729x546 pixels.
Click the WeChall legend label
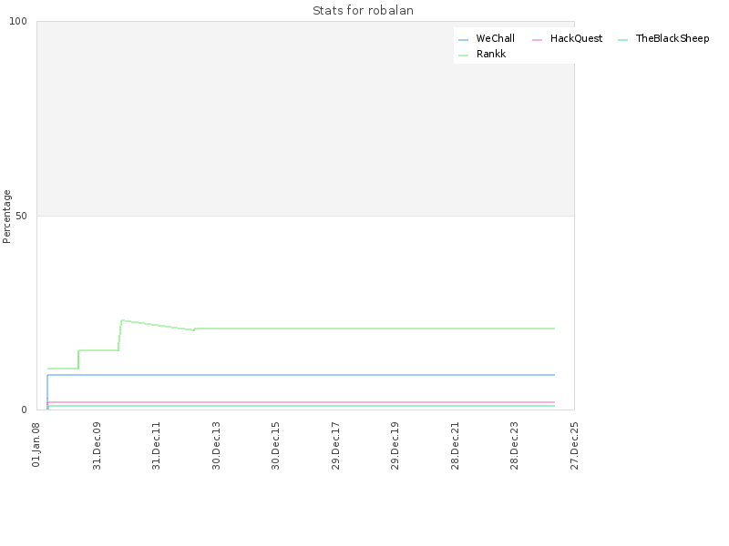coord(495,38)
